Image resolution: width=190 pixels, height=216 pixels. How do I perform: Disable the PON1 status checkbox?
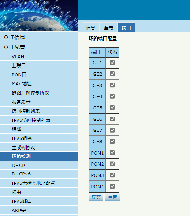(112, 152)
